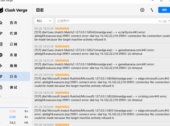Select the 127.0.0.1:58521 gamebanana.com log entry
This screenshot has height=126, width=170.
[x=102, y=50]
